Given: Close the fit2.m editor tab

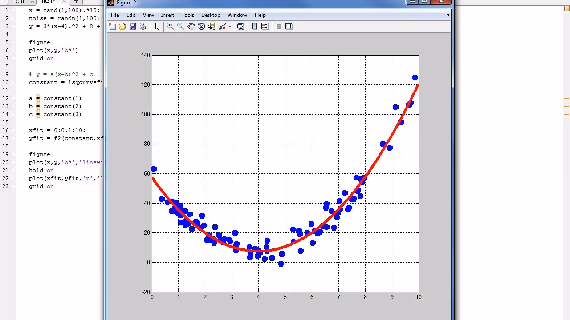Looking at the screenshot, I should coord(64,2).
